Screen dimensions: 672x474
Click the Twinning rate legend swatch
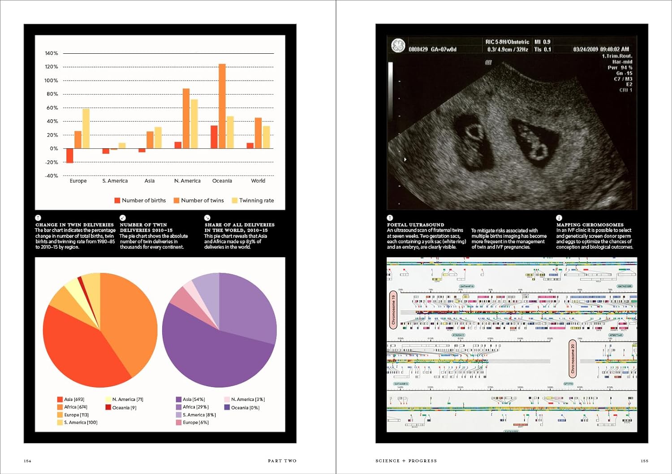(x=234, y=201)
